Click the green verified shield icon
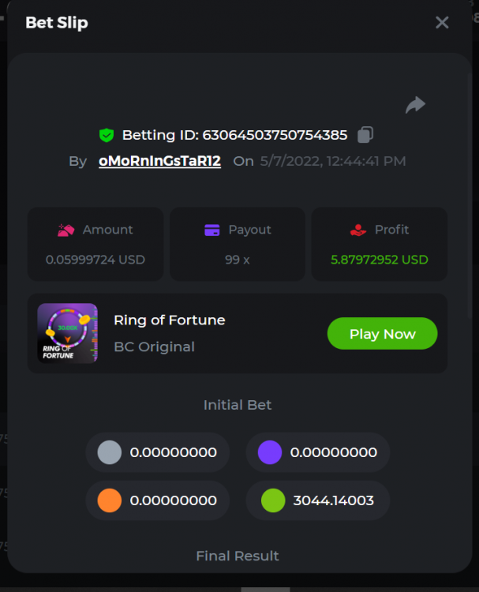The width and height of the screenshot is (479, 592). tap(107, 135)
